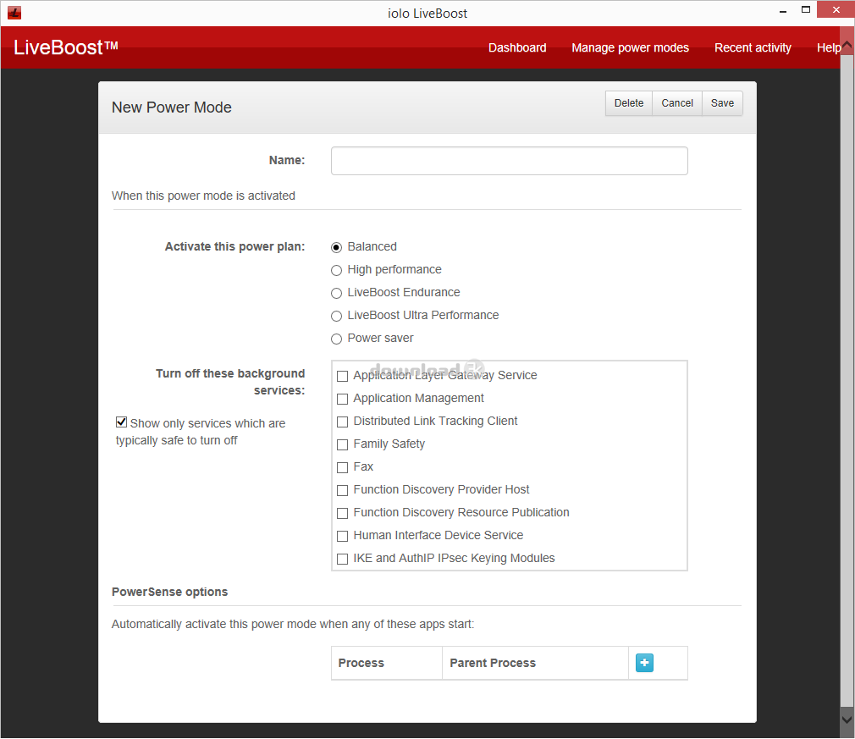The height and width of the screenshot is (739, 855).
Task: Check the Application Management service
Action: (343, 400)
